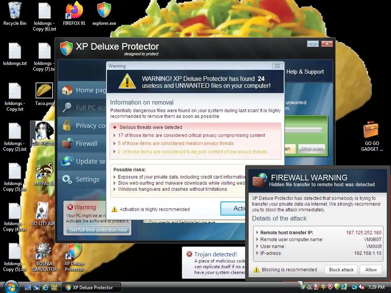Select loldongs - Copy (2).txt desktop file

pyautogui.click(x=15, y=137)
